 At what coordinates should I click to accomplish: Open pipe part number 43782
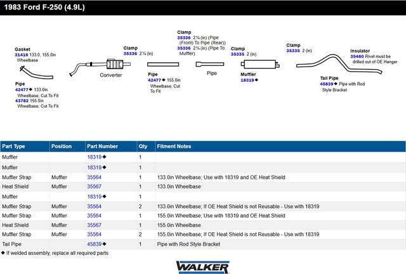point(22,101)
